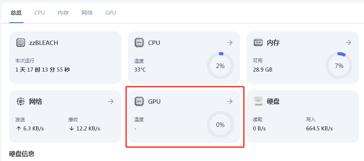This screenshot has height=161, width=364.
Task: Click the CPU chip icon
Action: (139, 43)
